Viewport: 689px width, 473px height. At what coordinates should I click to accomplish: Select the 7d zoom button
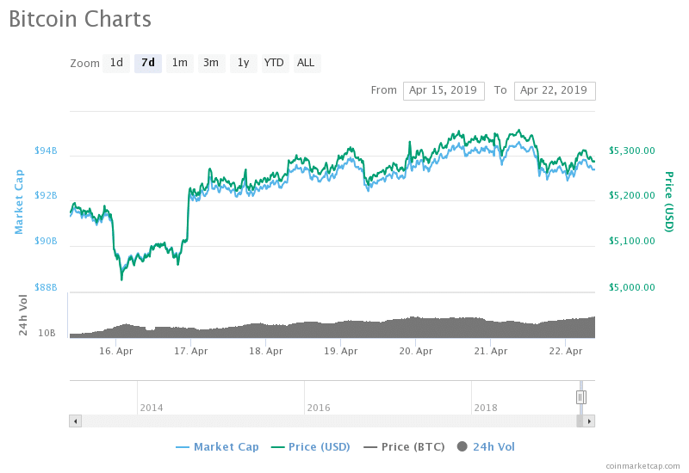coord(148,63)
